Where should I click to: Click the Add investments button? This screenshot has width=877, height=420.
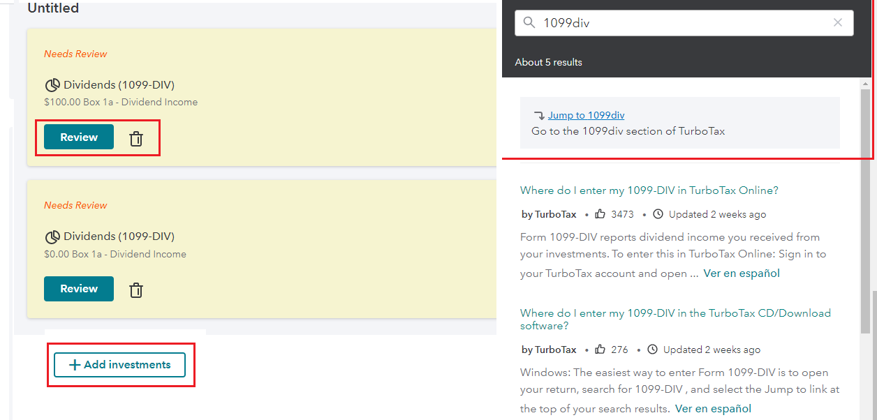pyautogui.click(x=120, y=365)
